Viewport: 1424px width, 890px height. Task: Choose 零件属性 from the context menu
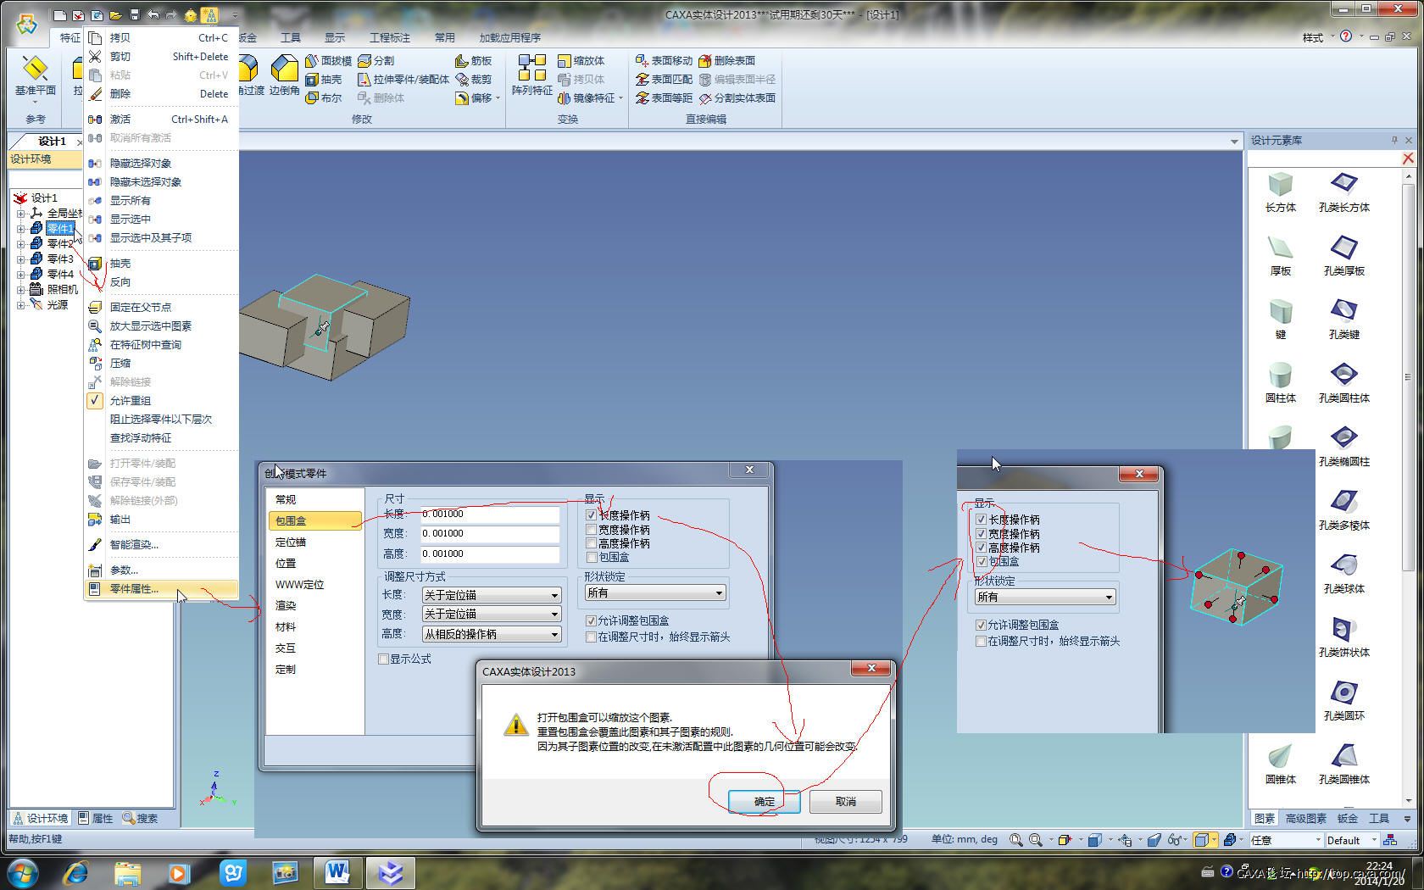click(x=134, y=589)
